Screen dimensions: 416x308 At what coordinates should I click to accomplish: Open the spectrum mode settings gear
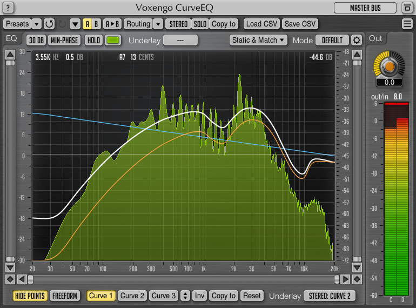tap(356, 40)
